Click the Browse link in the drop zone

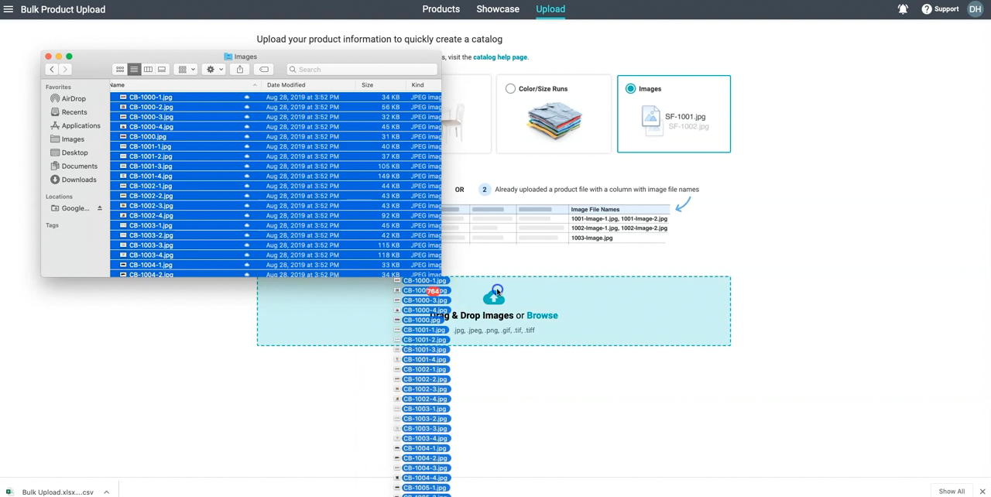[x=542, y=316]
